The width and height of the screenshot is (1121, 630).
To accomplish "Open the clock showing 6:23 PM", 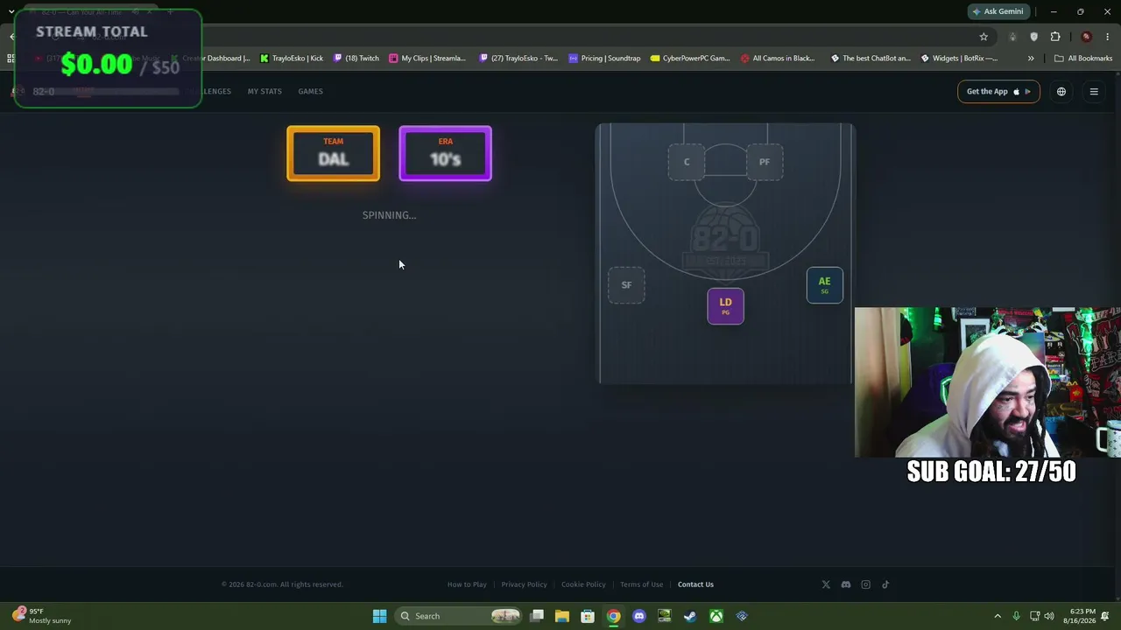I will 1079,616.
